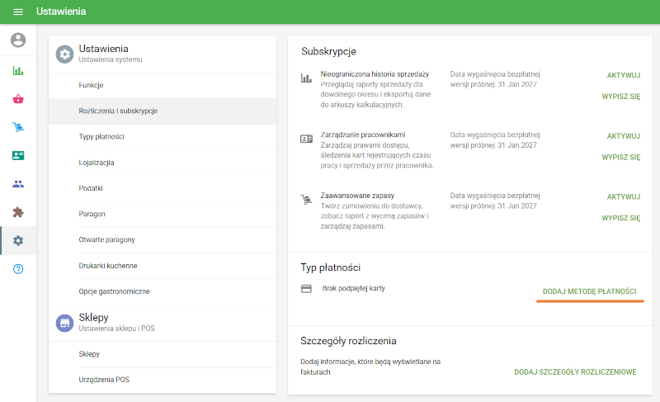This screenshot has width=660, height=402.
Task: Go to Lojalizacja settings
Action: 97,163
